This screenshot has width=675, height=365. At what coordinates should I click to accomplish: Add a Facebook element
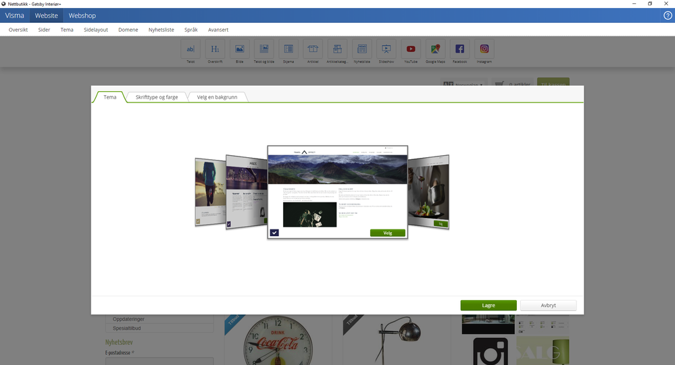point(459,49)
